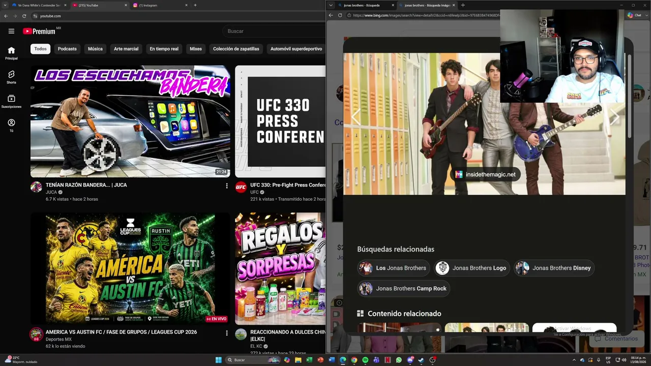Select the Podcasts filter chip
Viewport: 651px width, 366px height.
pos(67,49)
